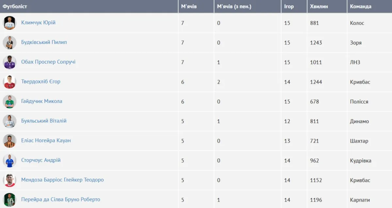Open Обах Проспер Сопручі's avatar image
This screenshot has width=392, height=208.
tap(9, 62)
